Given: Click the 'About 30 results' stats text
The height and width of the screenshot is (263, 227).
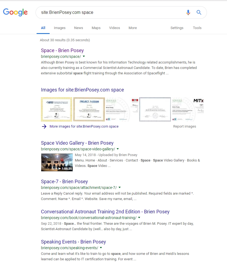Looking at the screenshot, I should (x=65, y=40).
